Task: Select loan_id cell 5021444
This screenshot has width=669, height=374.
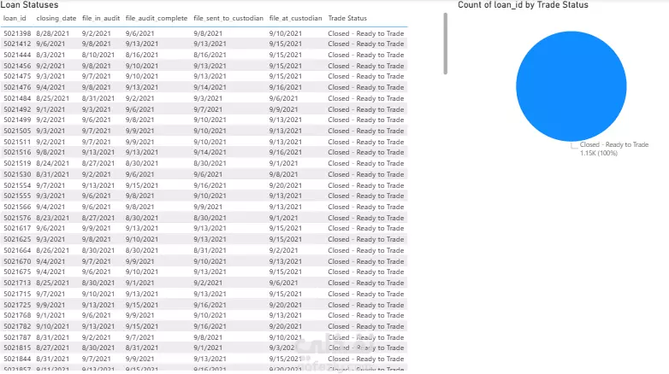Action: pyautogui.click(x=17, y=55)
